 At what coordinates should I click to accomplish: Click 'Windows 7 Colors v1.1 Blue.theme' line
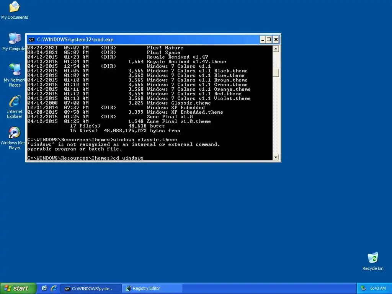coord(136,75)
